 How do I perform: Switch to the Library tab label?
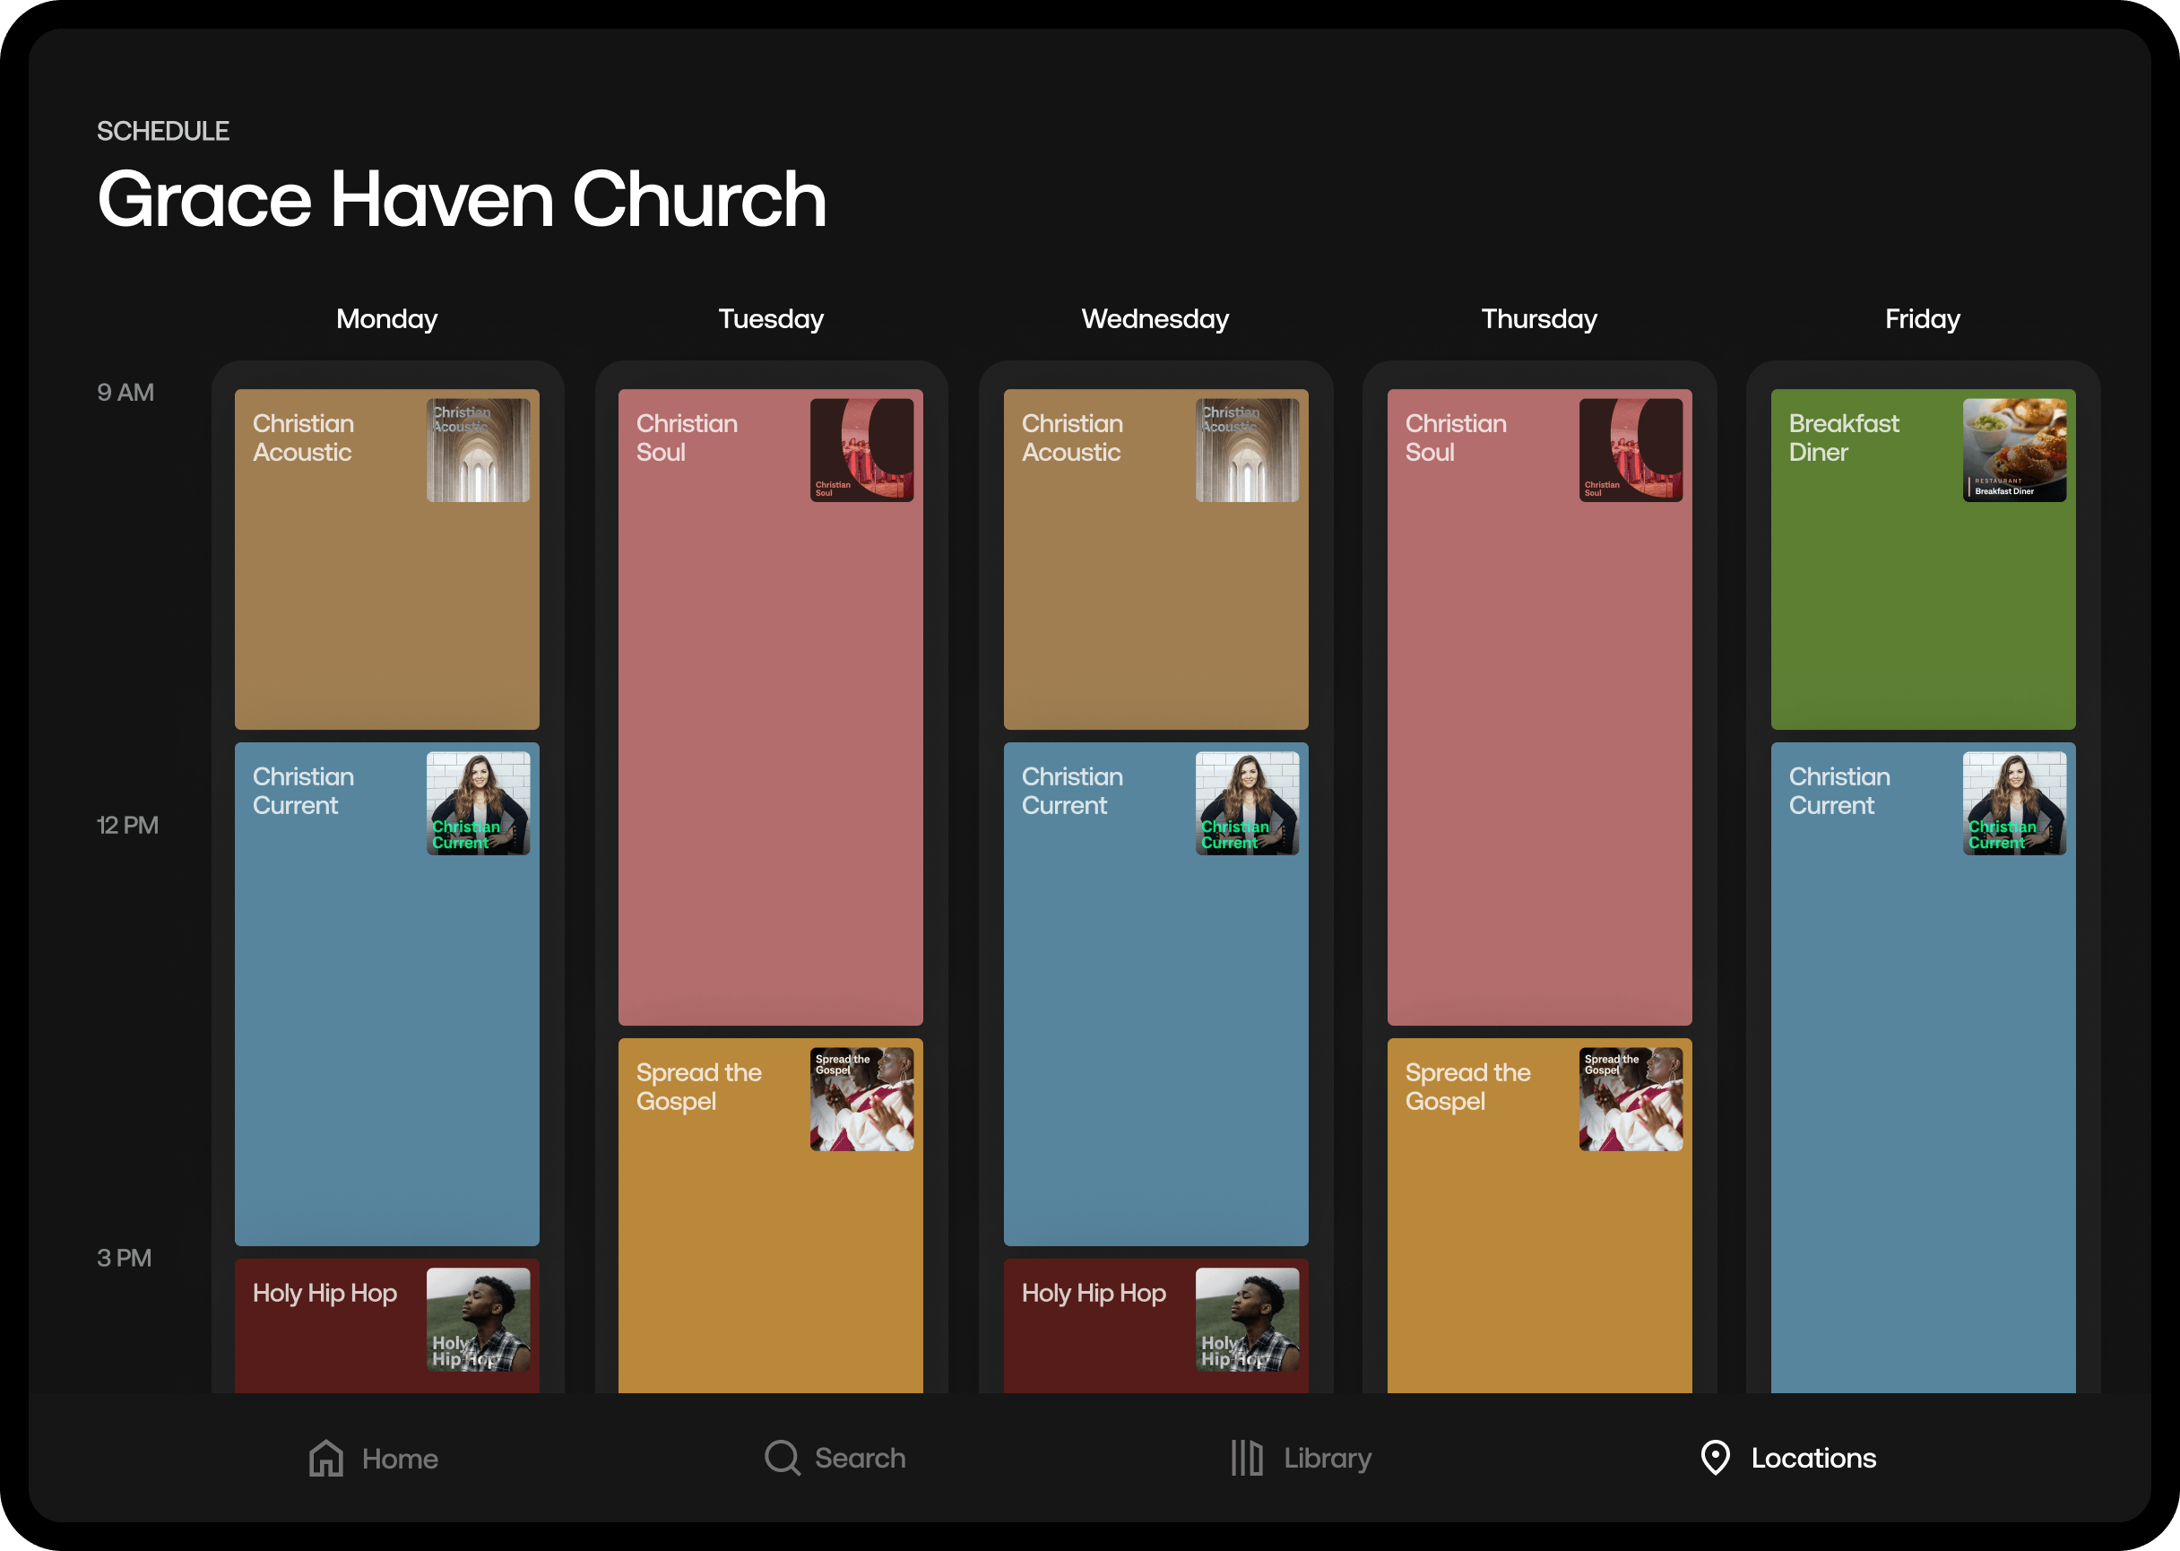(x=1327, y=1458)
